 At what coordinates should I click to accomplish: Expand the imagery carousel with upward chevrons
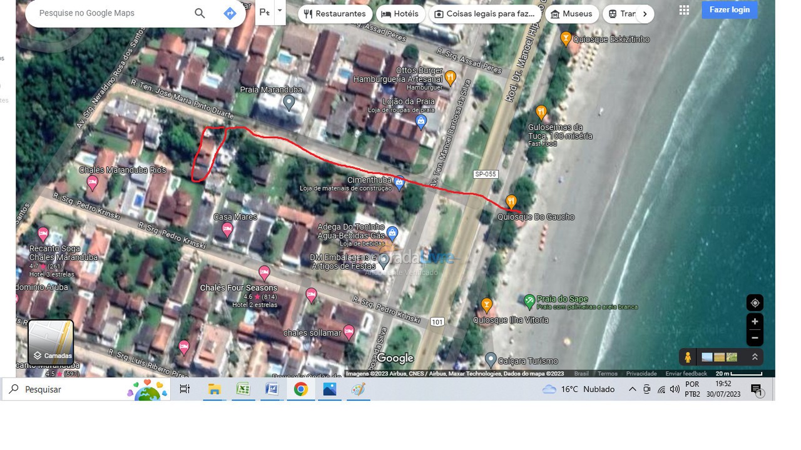754,356
